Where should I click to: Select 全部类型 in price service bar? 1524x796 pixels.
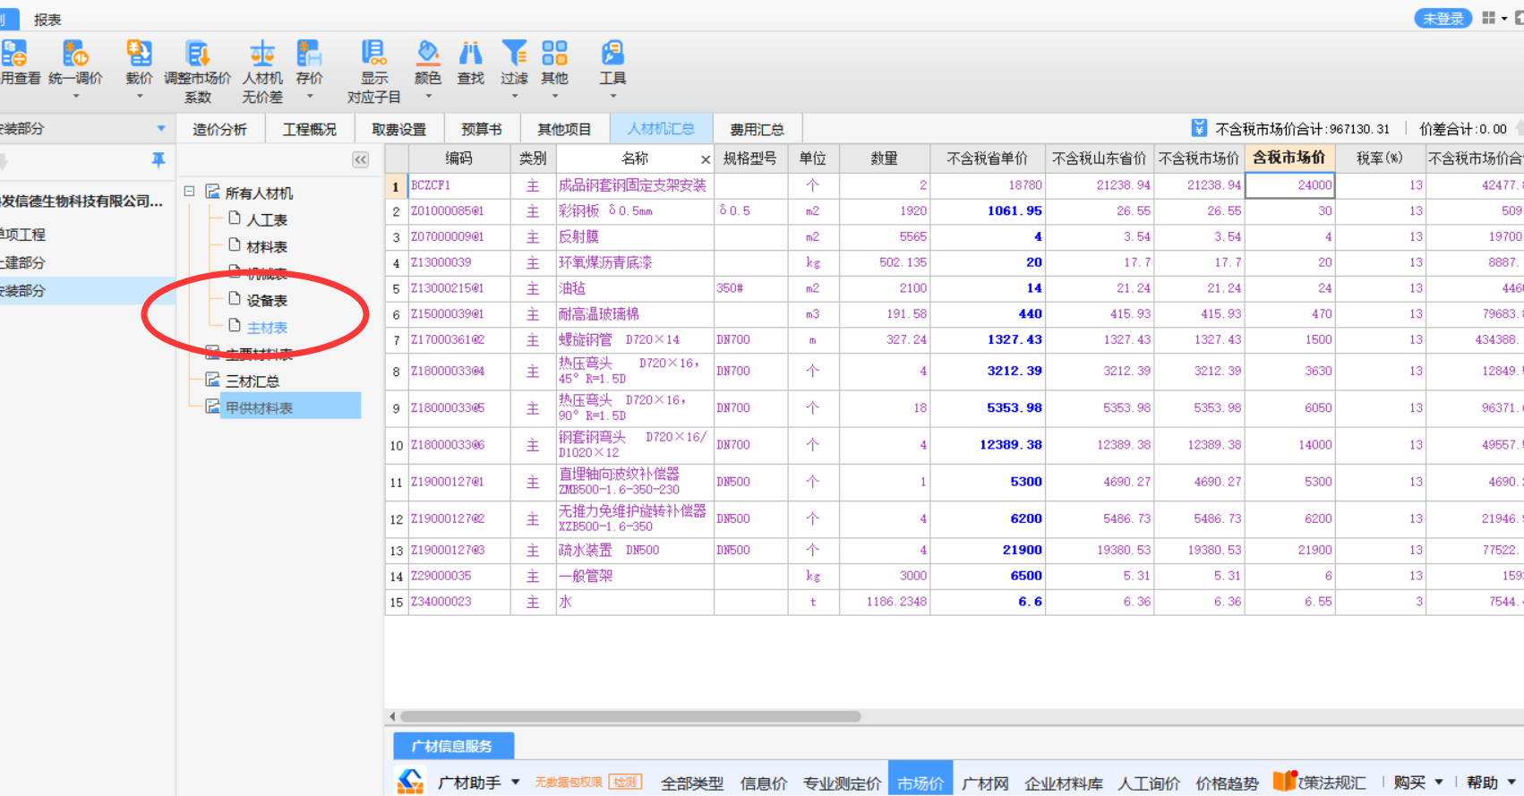click(692, 783)
